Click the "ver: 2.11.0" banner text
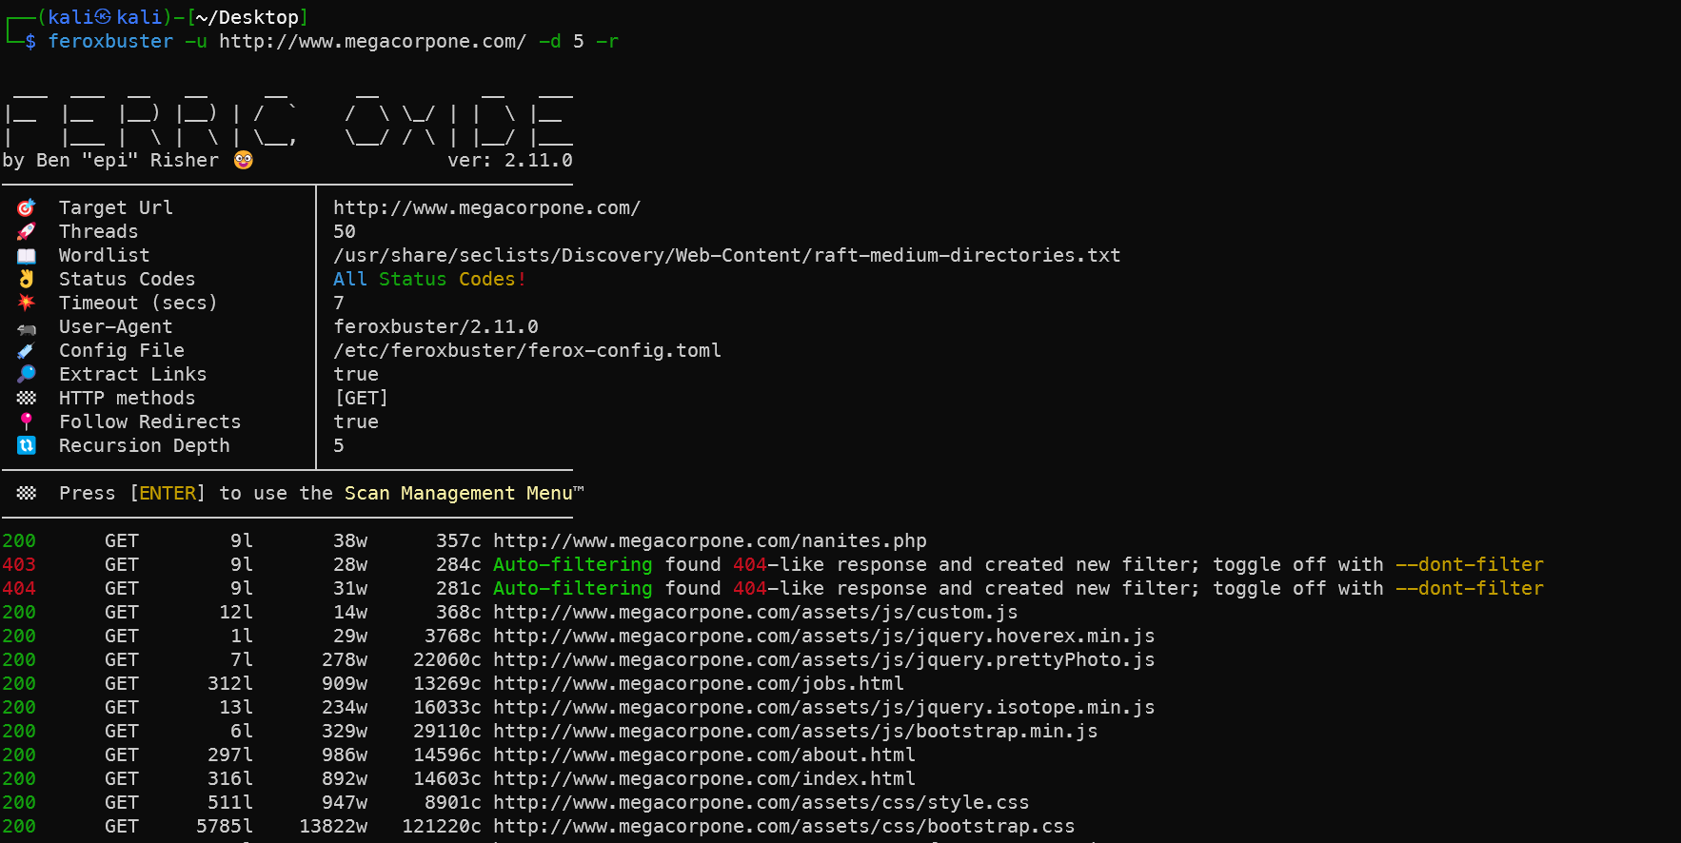 tap(510, 160)
